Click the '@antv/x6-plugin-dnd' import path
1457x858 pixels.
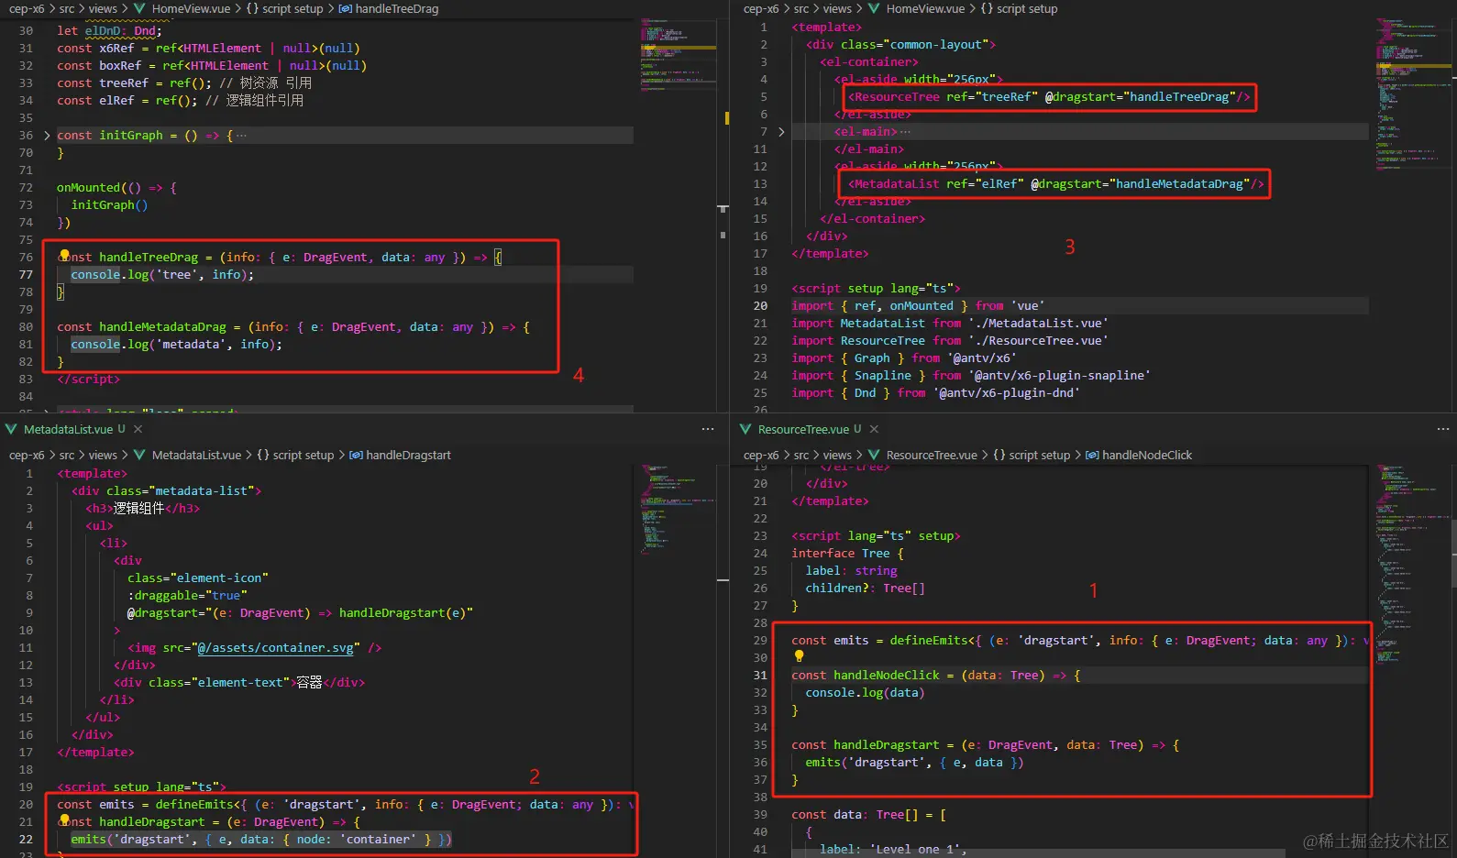(1006, 393)
